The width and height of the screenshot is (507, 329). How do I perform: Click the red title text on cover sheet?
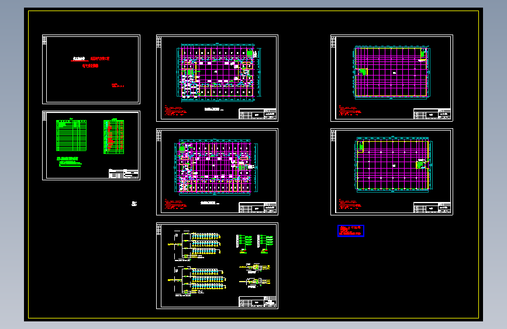tap(91, 62)
